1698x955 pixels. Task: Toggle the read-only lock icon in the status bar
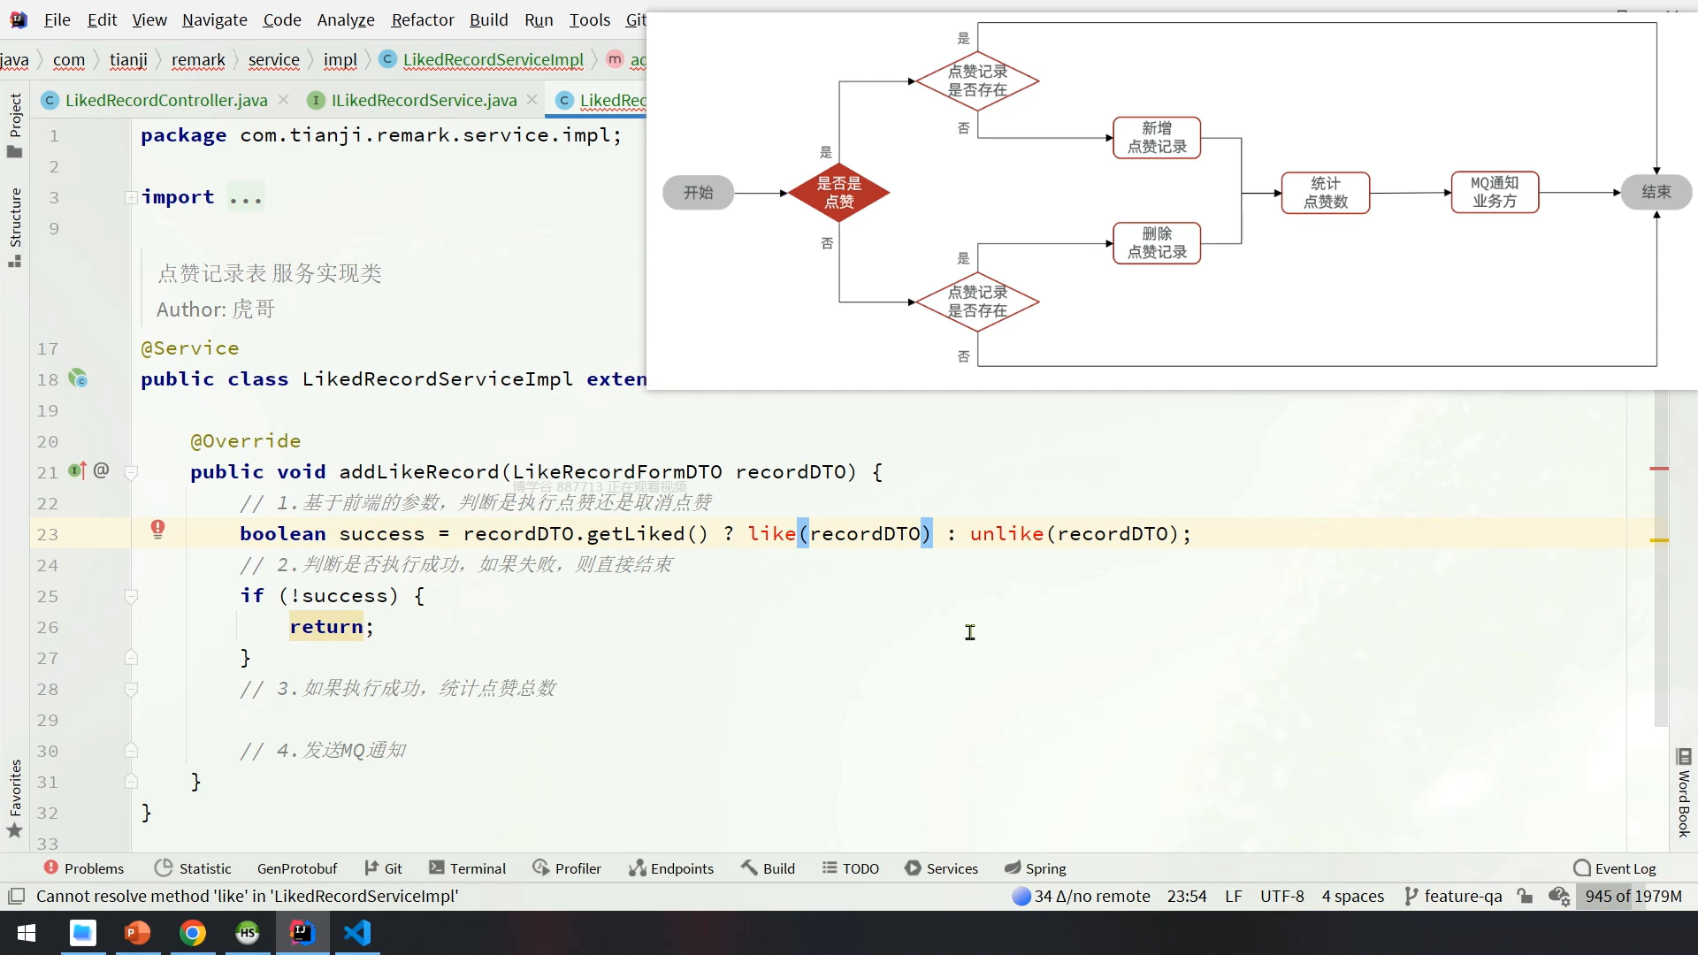tap(1525, 896)
